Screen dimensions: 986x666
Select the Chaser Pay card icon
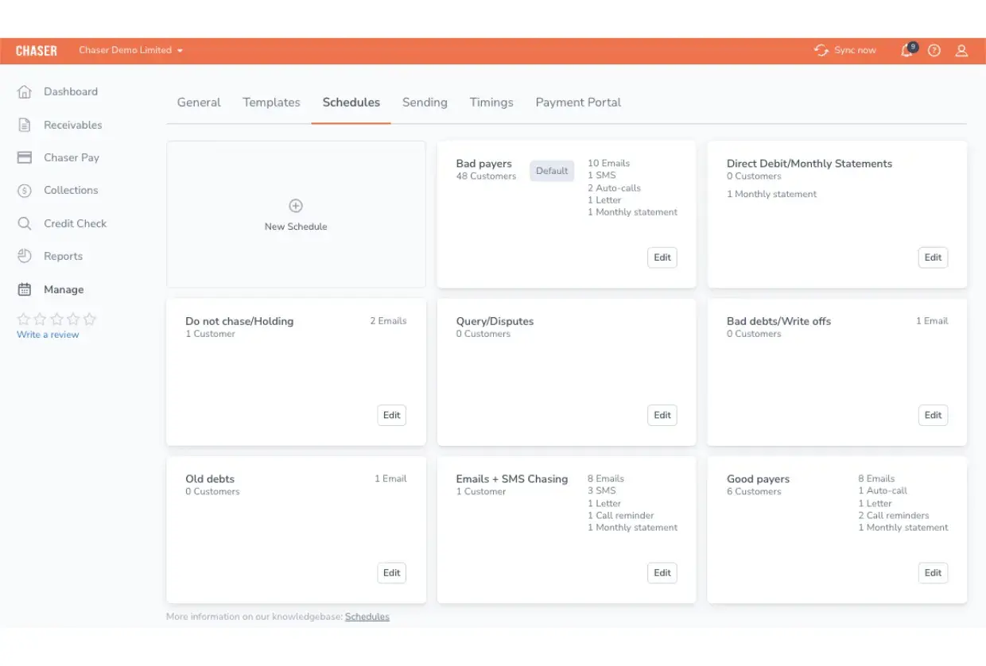click(25, 157)
